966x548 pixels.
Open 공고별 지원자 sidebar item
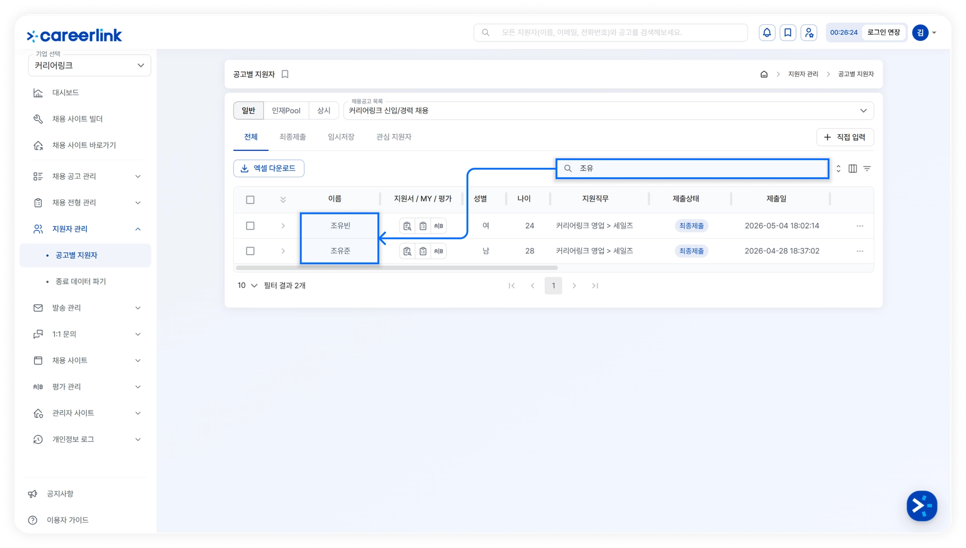point(85,255)
